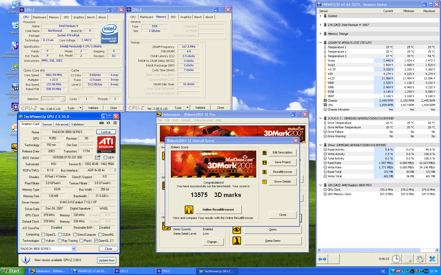
Task: Click GPU-Z screenshot camera icon
Action: 102,123
